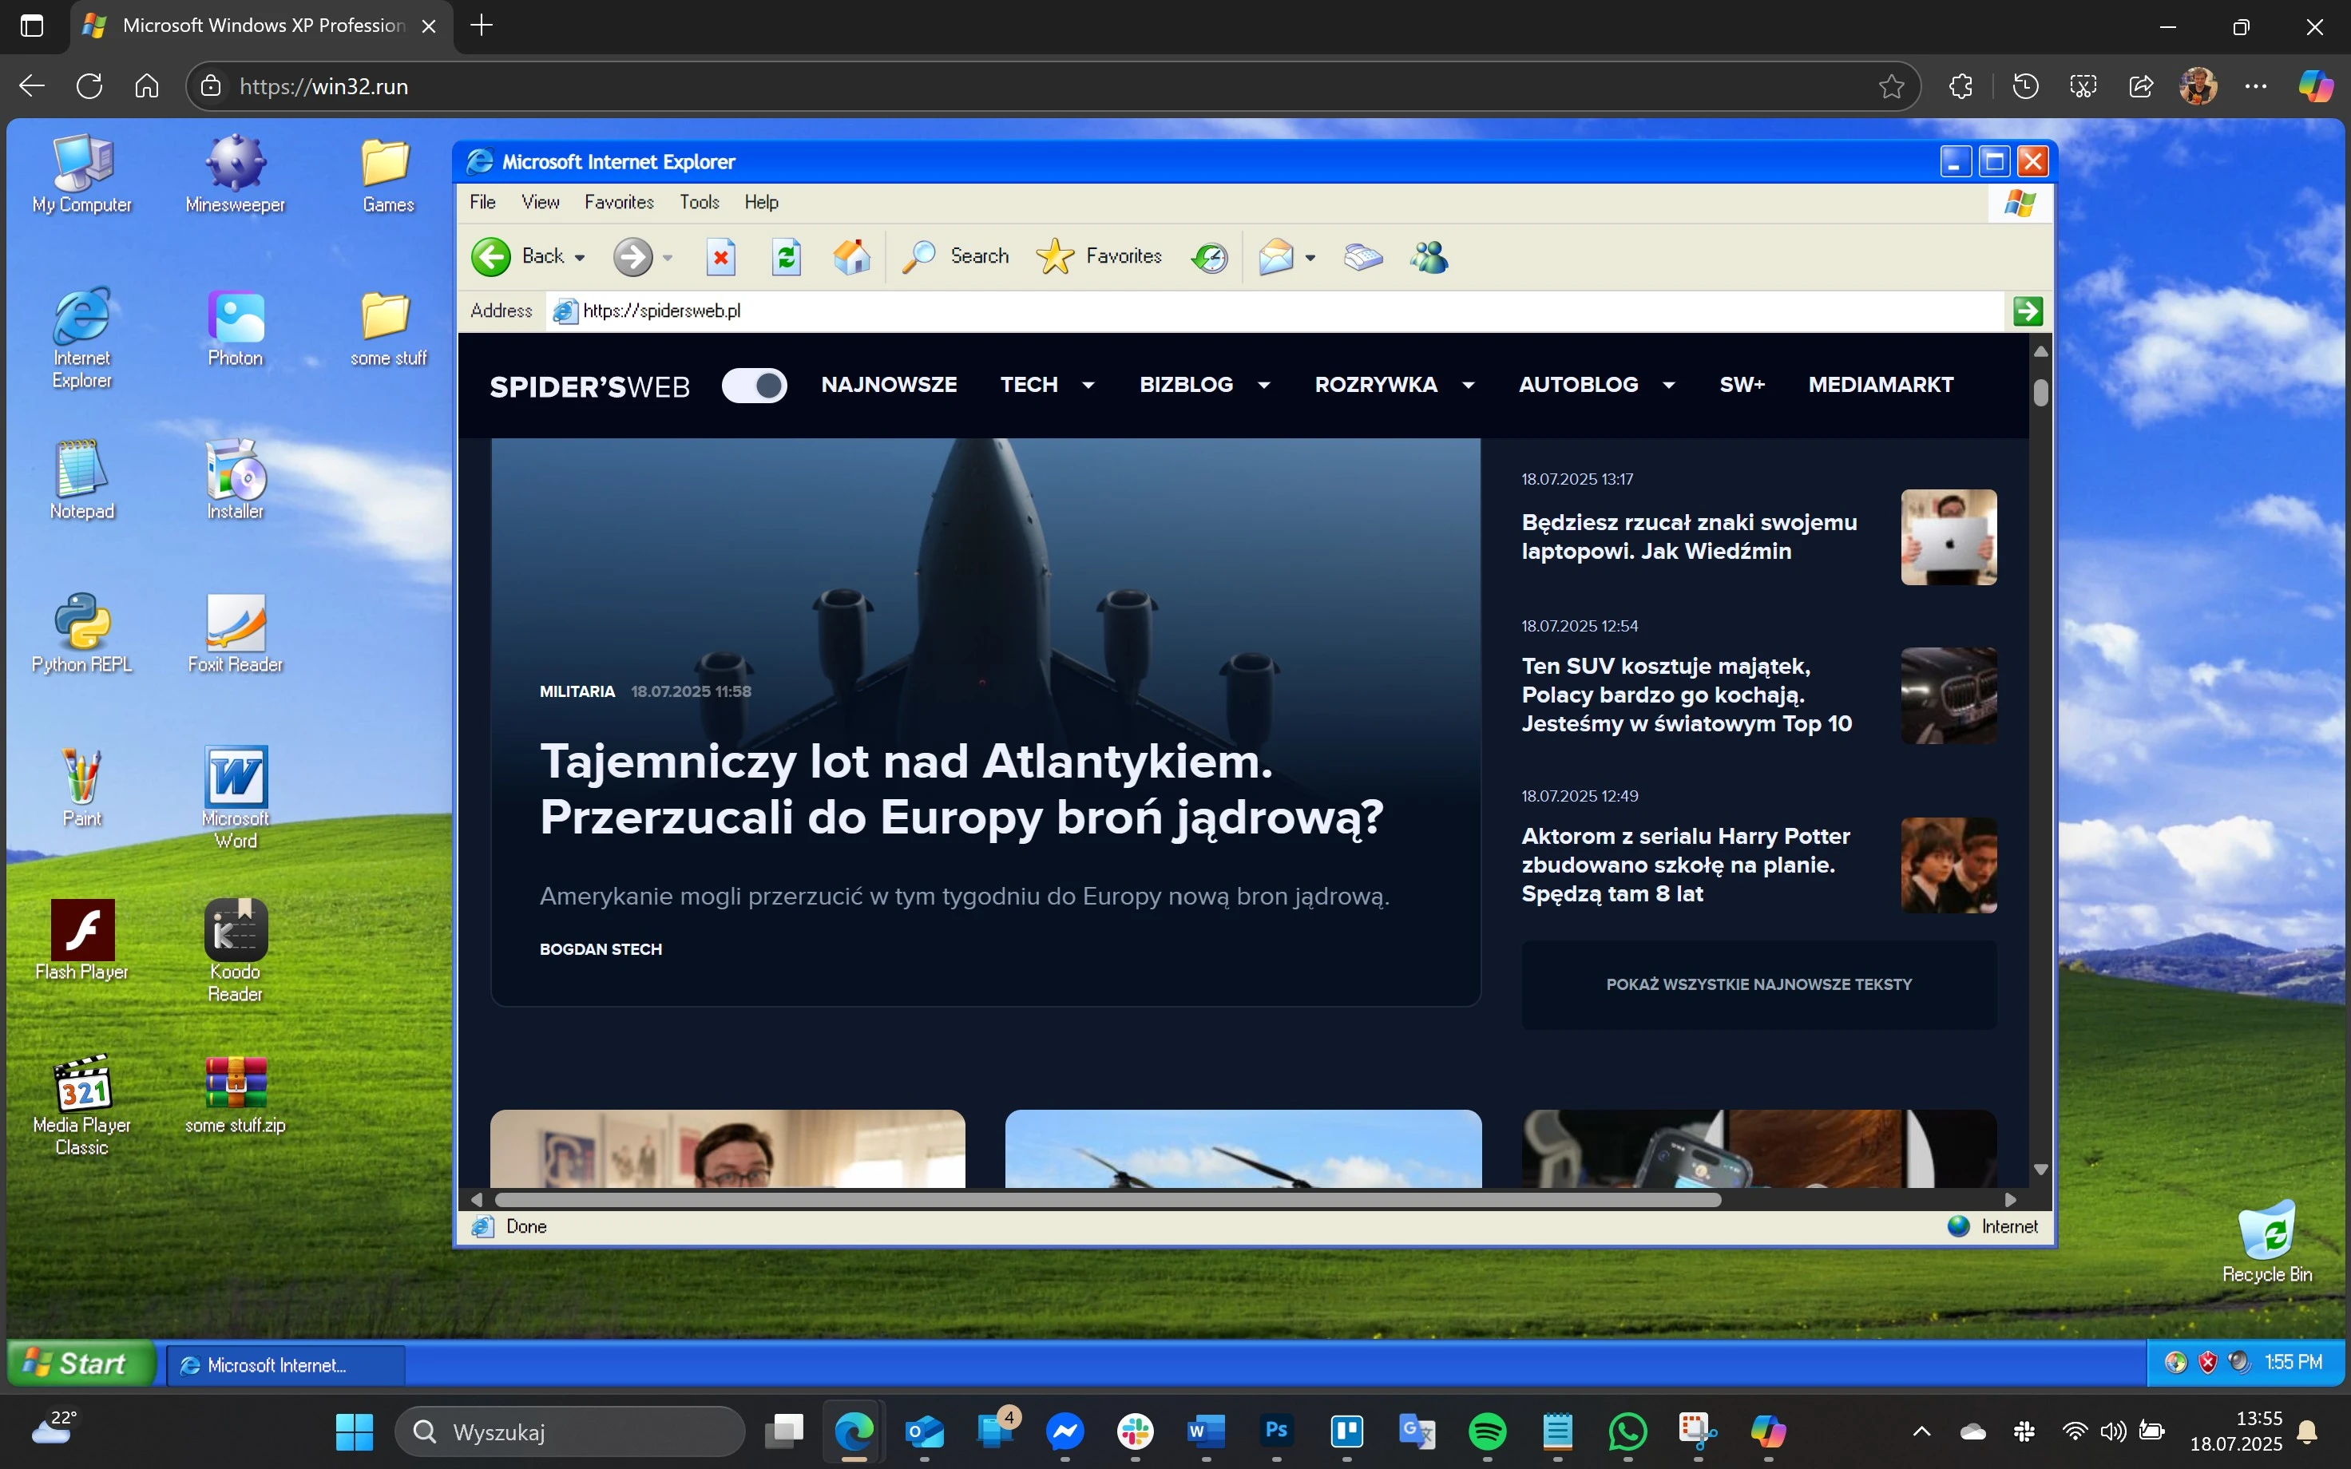Click the Edge URL bar showing win32.run

pyautogui.click(x=1053, y=86)
